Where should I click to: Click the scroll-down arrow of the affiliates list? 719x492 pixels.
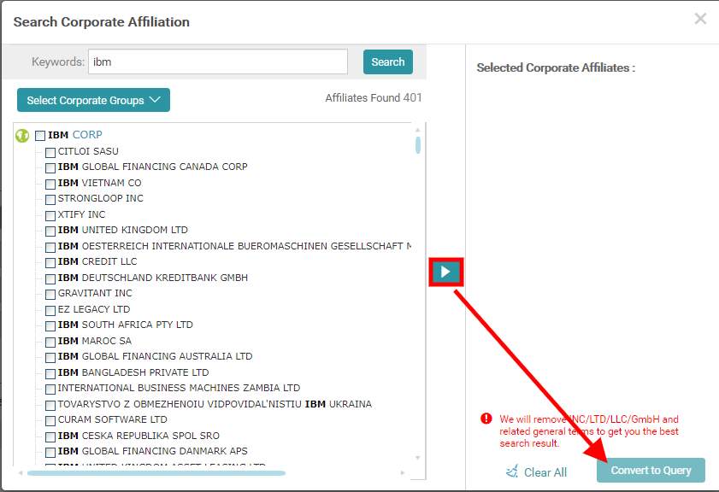418,458
